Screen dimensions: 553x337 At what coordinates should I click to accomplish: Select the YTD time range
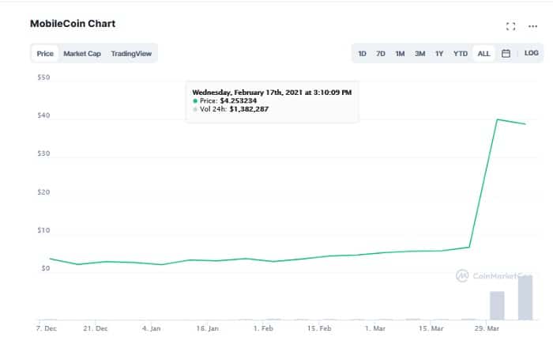coord(461,54)
